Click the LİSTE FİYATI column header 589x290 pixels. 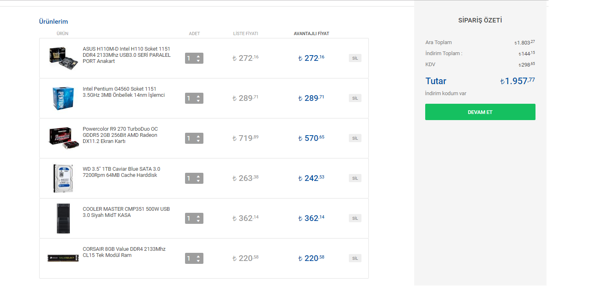[x=245, y=33]
